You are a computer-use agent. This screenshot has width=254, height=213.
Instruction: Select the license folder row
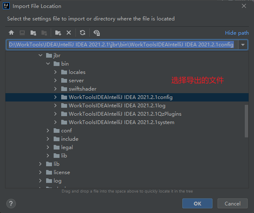127,172
